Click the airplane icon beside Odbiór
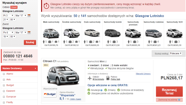186x105 pixels. click(90, 78)
